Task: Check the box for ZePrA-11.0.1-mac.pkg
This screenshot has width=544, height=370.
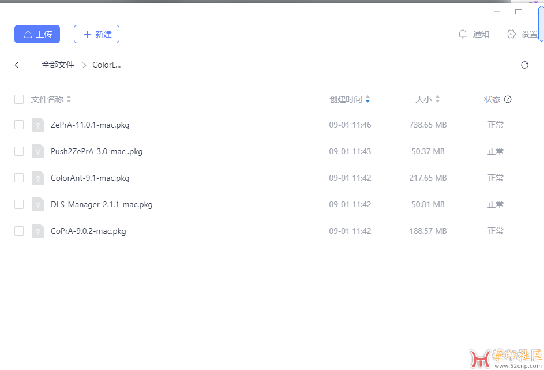Action: coord(19,125)
